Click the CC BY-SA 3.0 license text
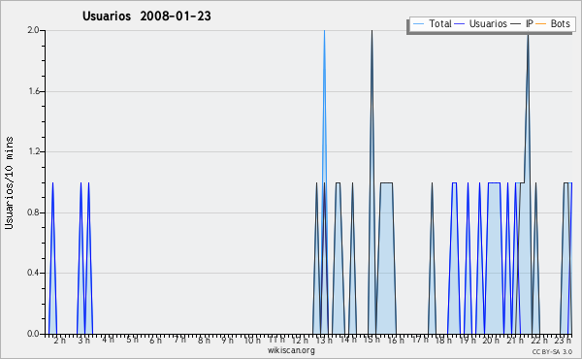Viewport: 582px width, 359px height. (552, 351)
